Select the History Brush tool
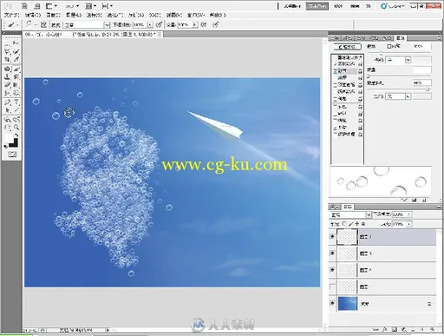Viewport: 444px width, 336px height. point(16,77)
